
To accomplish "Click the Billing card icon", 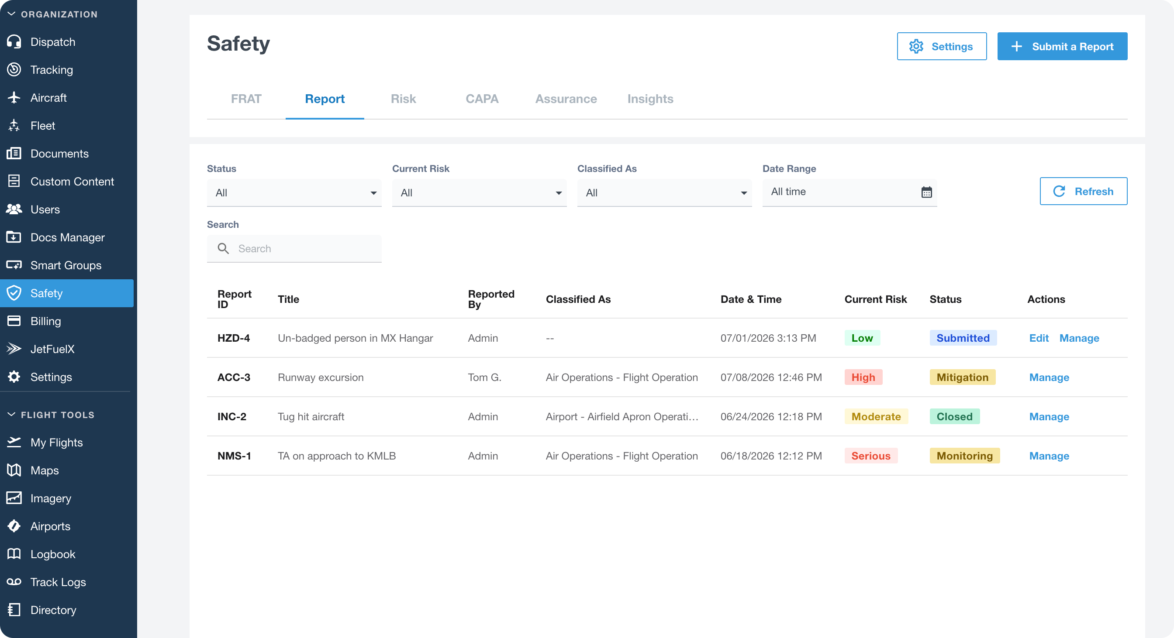I will coord(14,321).
